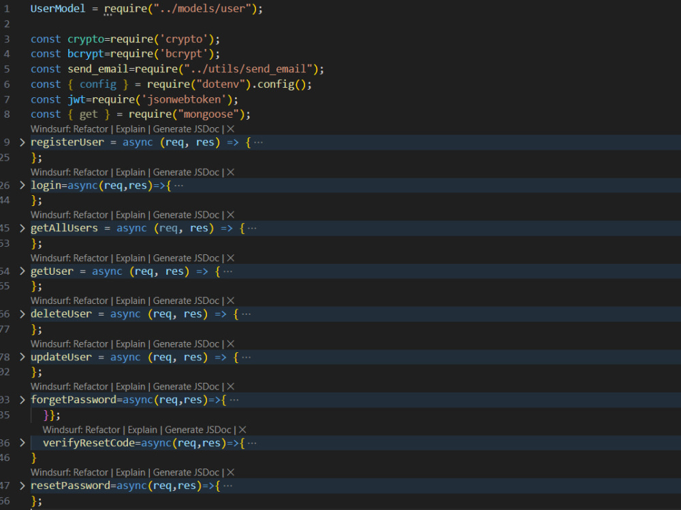
Task: Explain the getUser function
Action: tap(131, 258)
